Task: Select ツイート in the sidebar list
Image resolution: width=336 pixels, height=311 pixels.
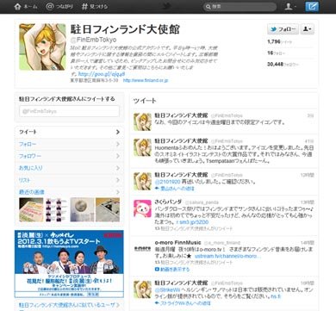Action: (x=69, y=132)
